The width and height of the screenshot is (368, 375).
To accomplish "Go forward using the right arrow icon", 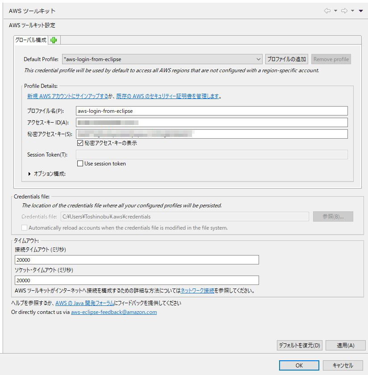I will point(344,11).
